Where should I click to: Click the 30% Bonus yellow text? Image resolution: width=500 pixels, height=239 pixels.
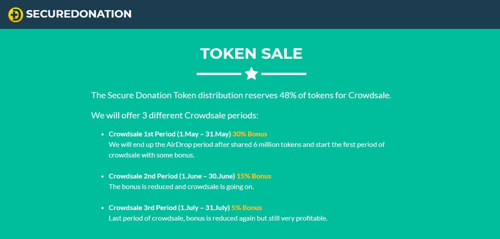[x=250, y=134]
